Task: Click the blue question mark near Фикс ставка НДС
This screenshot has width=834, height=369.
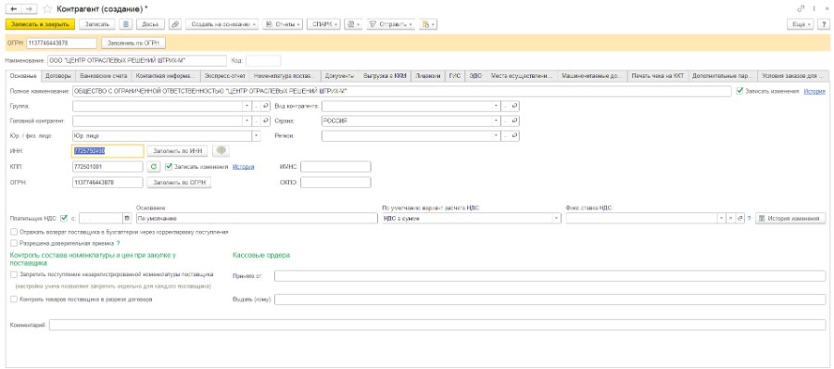Action: click(749, 218)
